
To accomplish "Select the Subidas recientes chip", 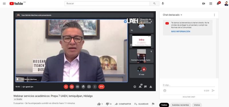I will tap(180, 105).
